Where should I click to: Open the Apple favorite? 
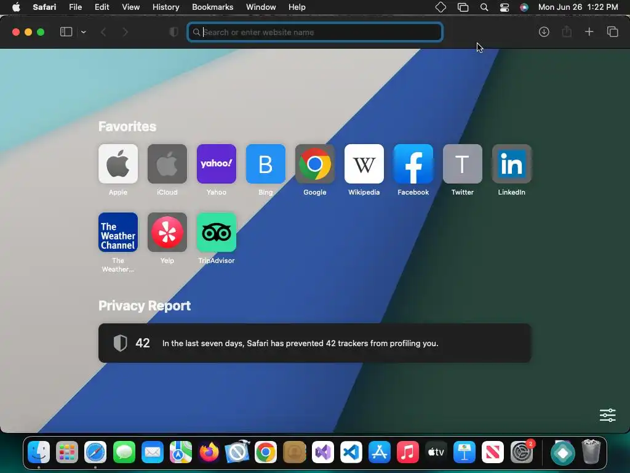(118, 164)
